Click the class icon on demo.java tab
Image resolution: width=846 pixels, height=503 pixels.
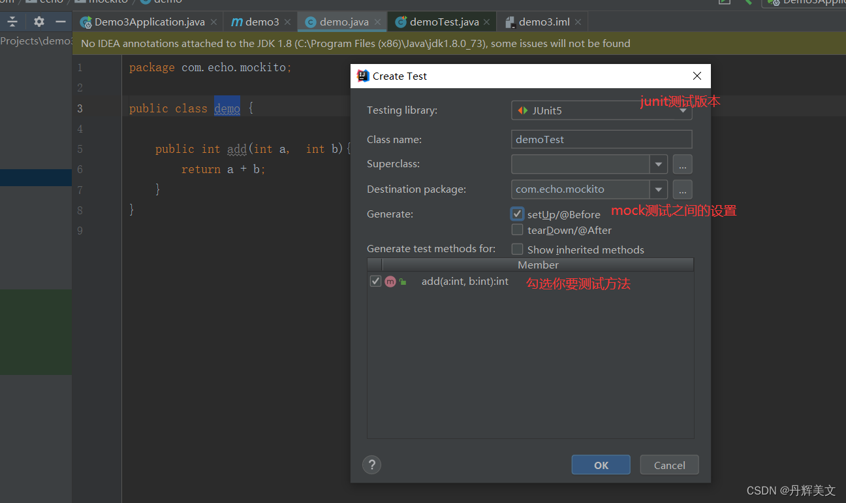[311, 22]
